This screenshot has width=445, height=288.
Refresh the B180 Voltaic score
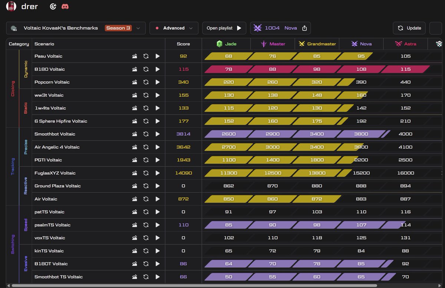(146, 69)
